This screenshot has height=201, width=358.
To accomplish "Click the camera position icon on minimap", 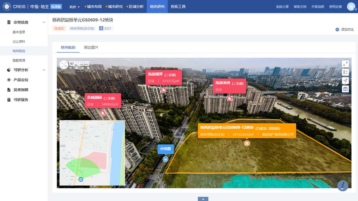I will [81, 179].
